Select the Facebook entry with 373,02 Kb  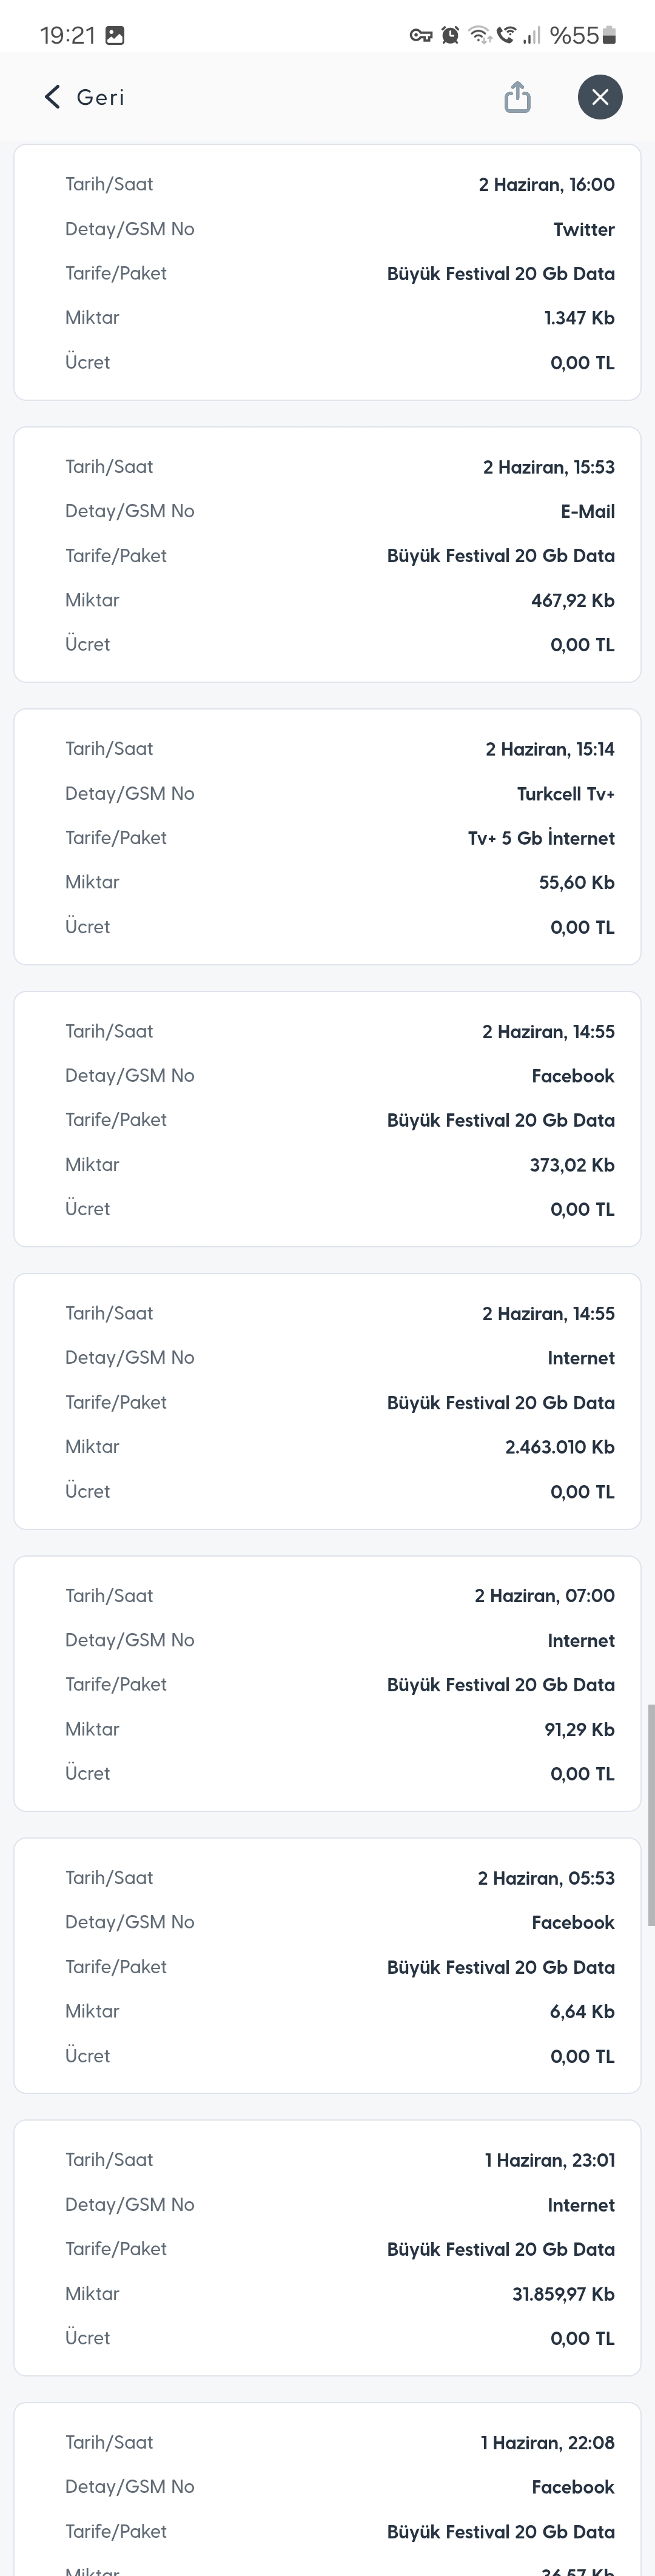(x=327, y=1119)
